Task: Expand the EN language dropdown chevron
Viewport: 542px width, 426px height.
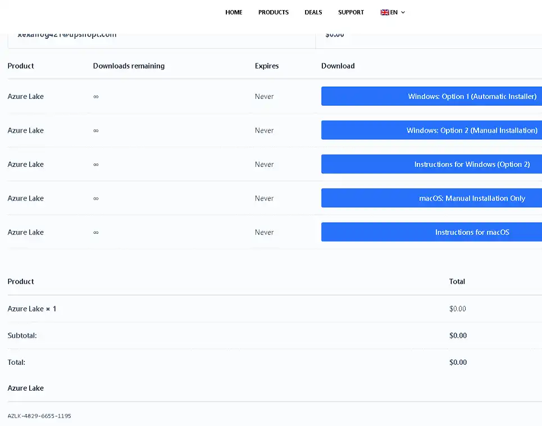Action: coord(403,12)
